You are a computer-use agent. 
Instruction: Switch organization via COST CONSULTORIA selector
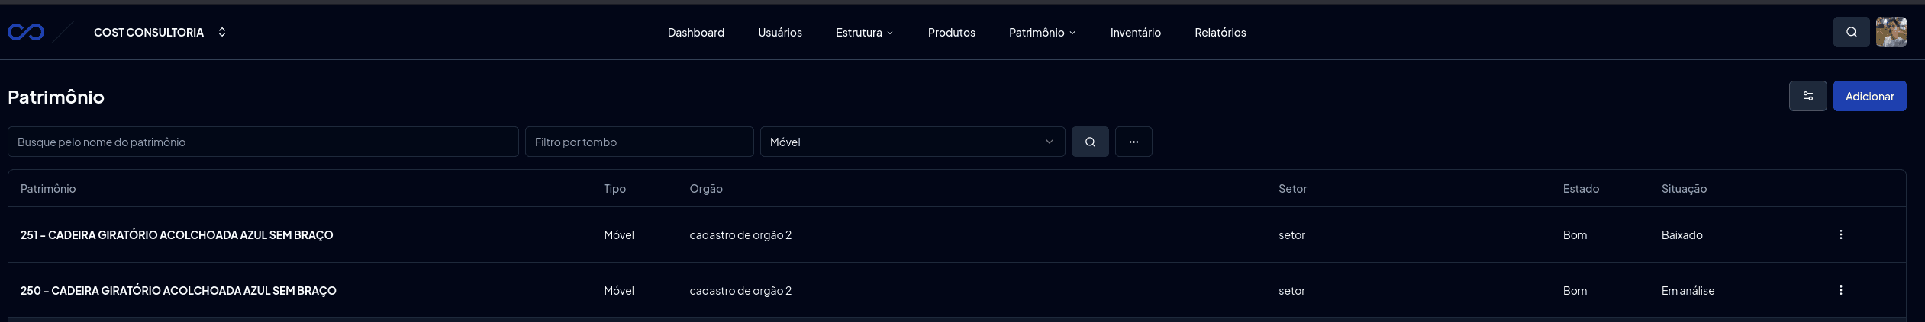[160, 32]
